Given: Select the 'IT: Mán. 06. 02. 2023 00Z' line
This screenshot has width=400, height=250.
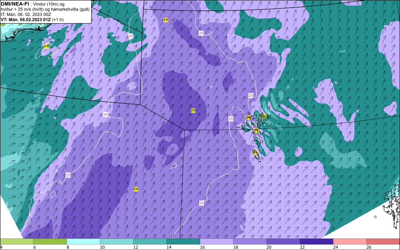Looking at the screenshot, I should pyautogui.click(x=26, y=14).
